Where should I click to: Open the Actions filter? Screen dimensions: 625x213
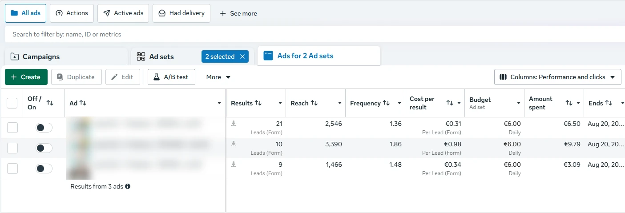(72, 13)
